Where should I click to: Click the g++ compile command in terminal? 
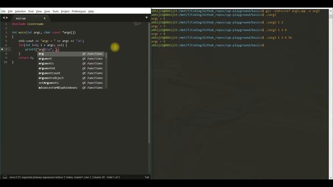(x=292, y=11)
